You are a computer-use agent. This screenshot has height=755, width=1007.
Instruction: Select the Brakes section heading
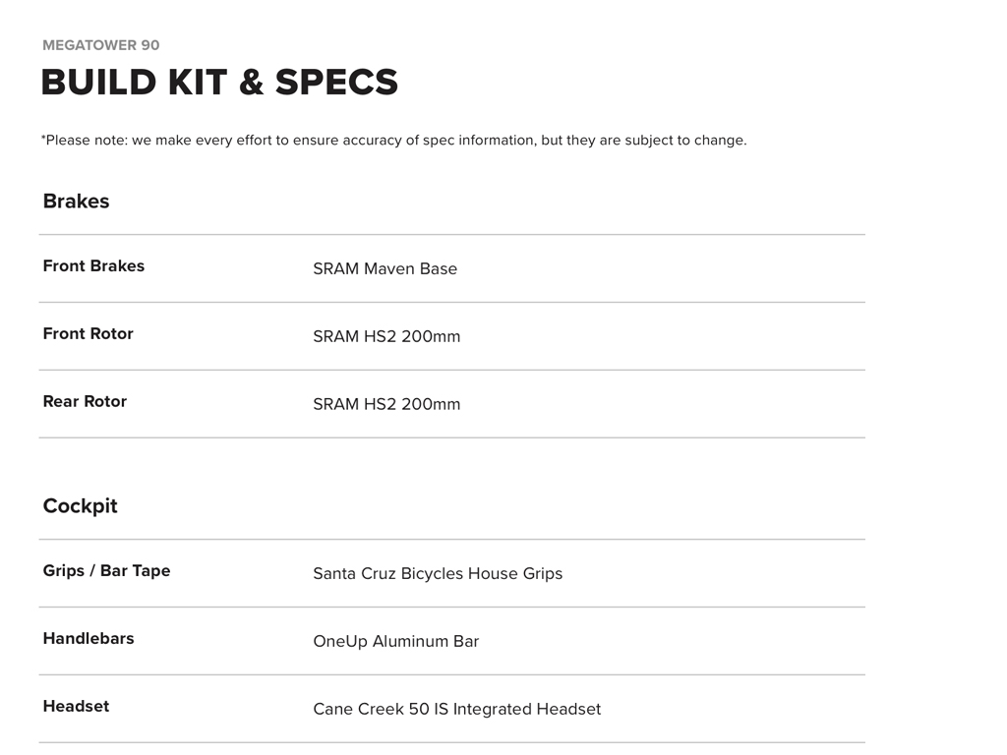pyautogui.click(x=76, y=202)
